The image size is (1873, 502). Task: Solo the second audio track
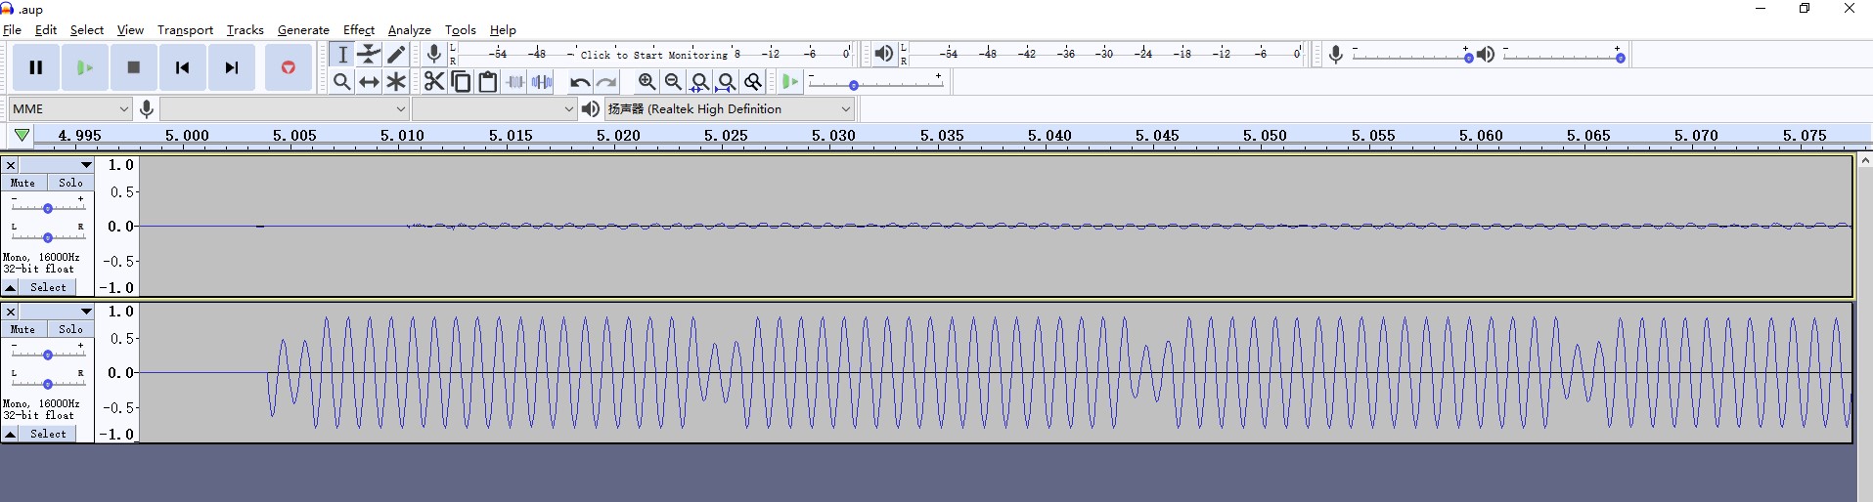(x=70, y=329)
